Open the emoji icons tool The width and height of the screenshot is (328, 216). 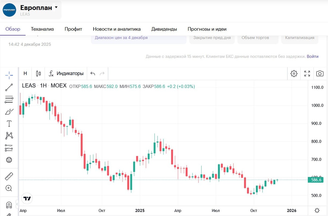pos(9,160)
